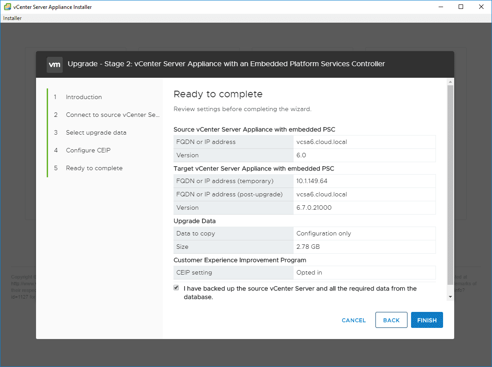Click the temporary IP address 10.1.149.64 value
Screen dimensions: 492x367
tap(314, 181)
